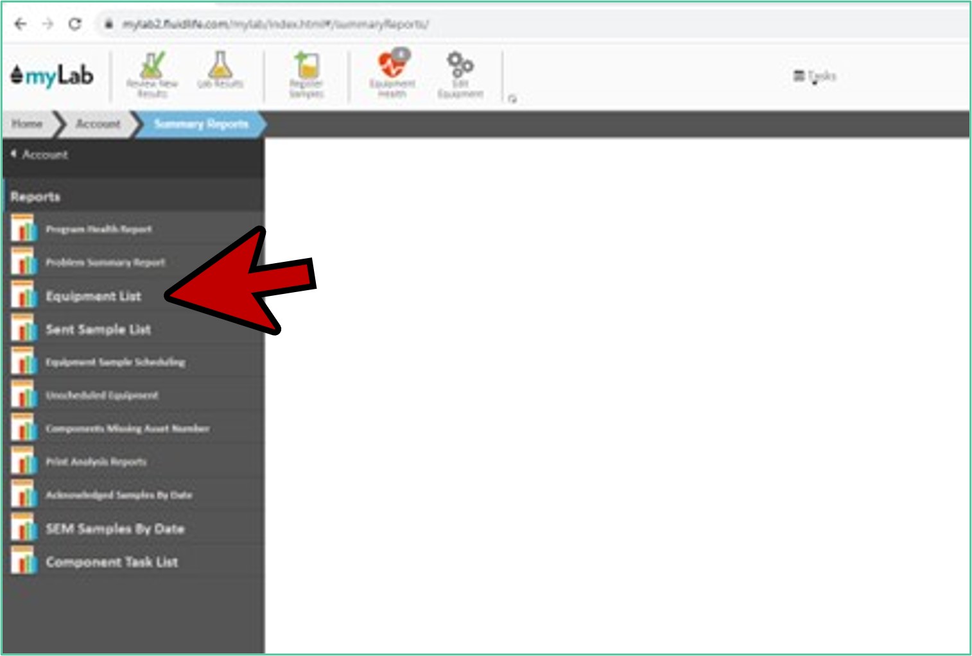Open Problem Summary Report
Viewport: 972px width, 656px height.
(x=105, y=263)
